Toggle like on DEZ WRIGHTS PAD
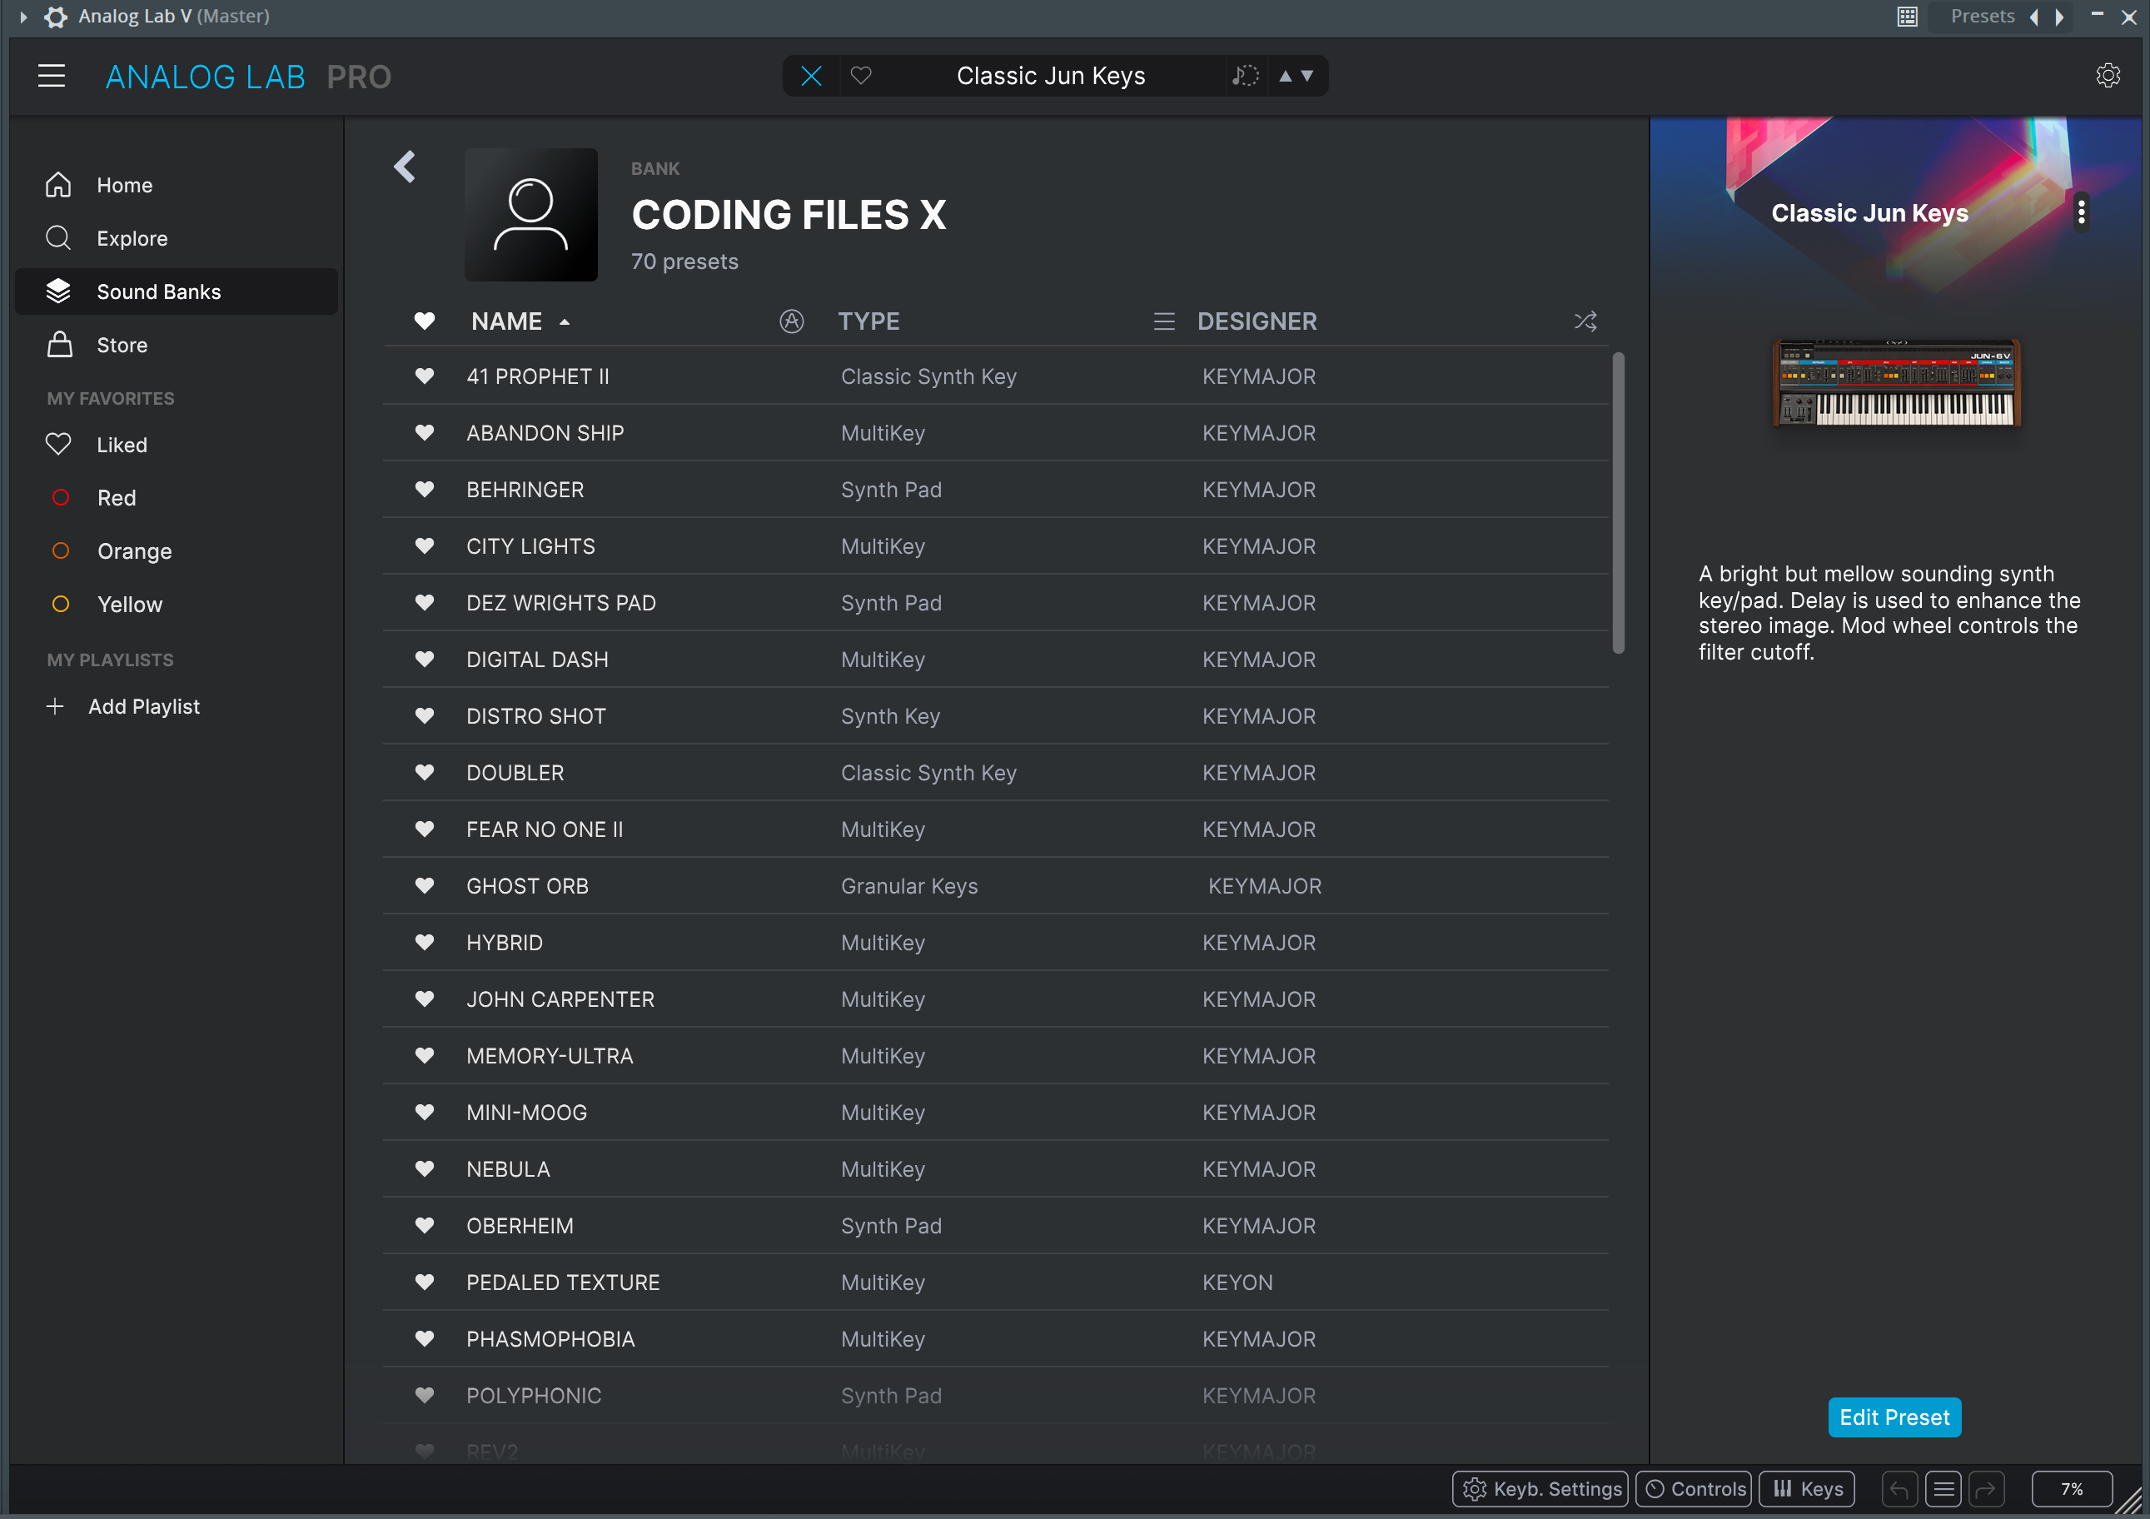This screenshot has height=1519, width=2150. [424, 603]
